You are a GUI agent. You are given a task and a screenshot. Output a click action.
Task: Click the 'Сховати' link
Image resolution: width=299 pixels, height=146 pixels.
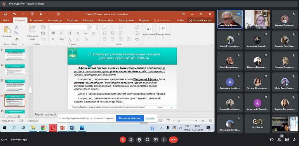point(150,118)
